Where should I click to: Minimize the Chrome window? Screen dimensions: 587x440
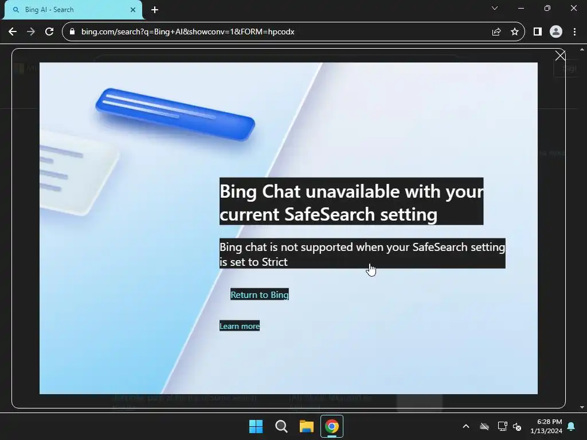[521, 8]
